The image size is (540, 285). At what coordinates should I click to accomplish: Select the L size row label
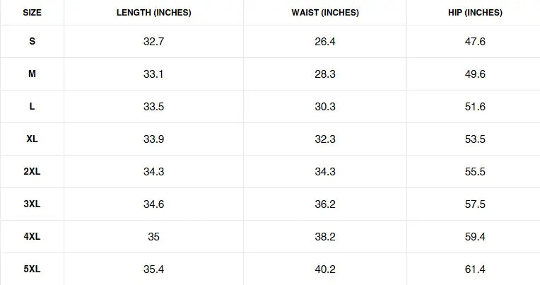click(x=32, y=107)
